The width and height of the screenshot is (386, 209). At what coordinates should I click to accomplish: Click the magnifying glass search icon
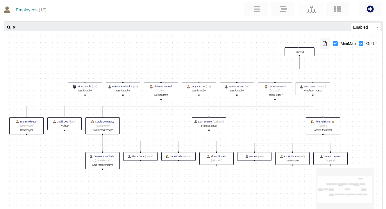click(9, 27)
